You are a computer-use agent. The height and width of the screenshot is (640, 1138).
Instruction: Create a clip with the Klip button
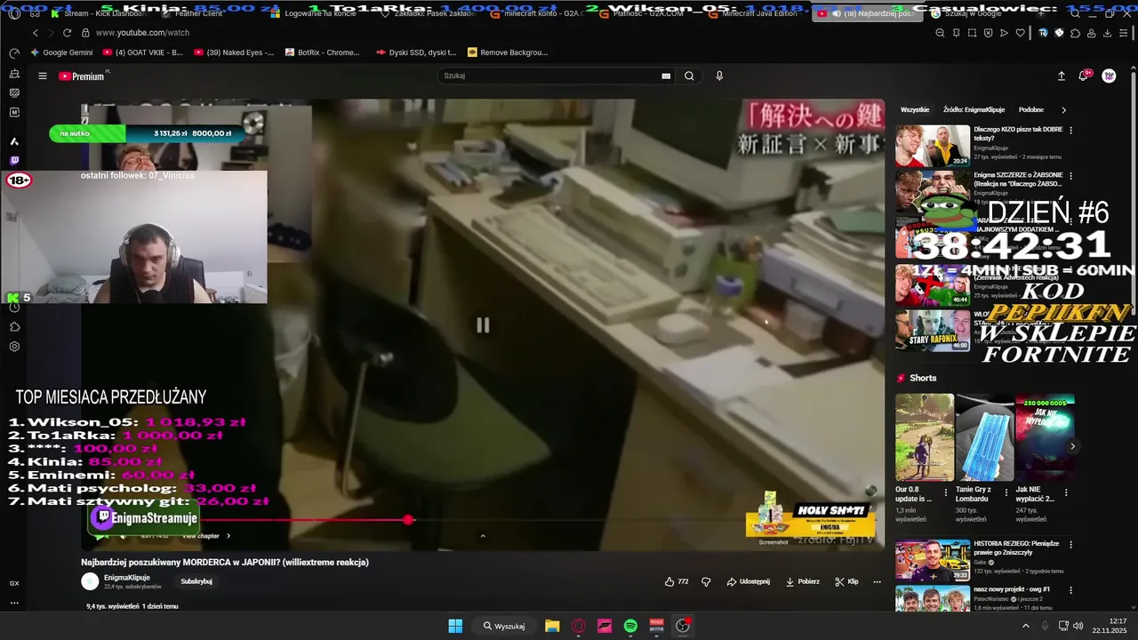pyautogui.click(x=847, y=581)
